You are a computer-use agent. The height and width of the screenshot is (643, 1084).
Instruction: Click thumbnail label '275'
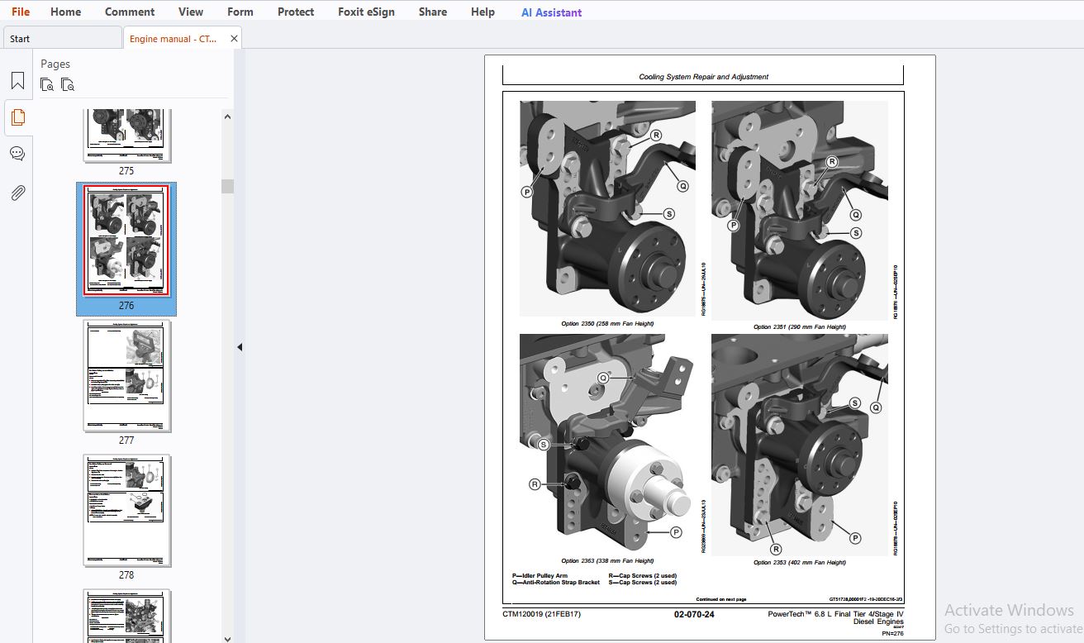126,171
